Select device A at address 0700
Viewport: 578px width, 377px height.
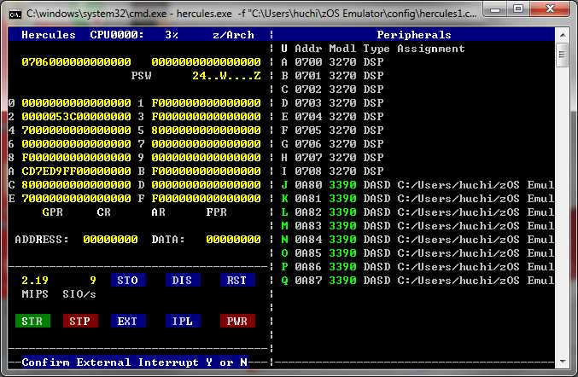(332, 62)
